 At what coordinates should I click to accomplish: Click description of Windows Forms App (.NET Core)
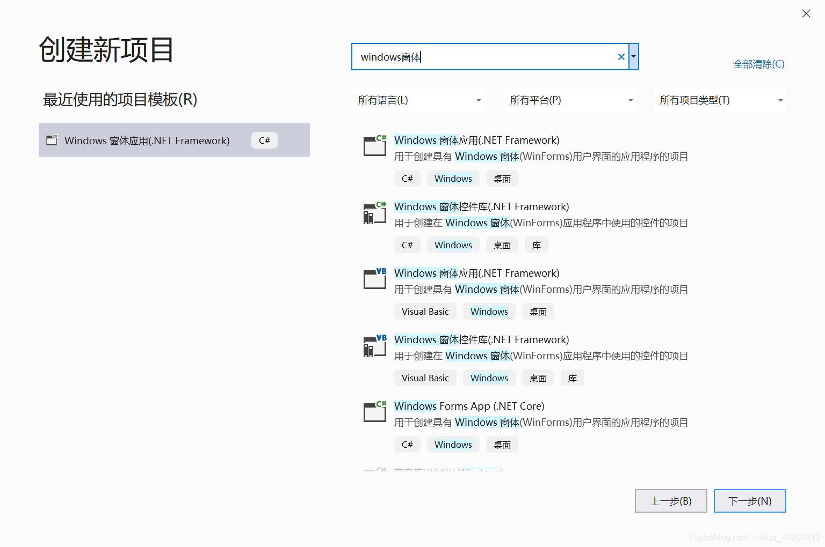(x=541, y=422)
